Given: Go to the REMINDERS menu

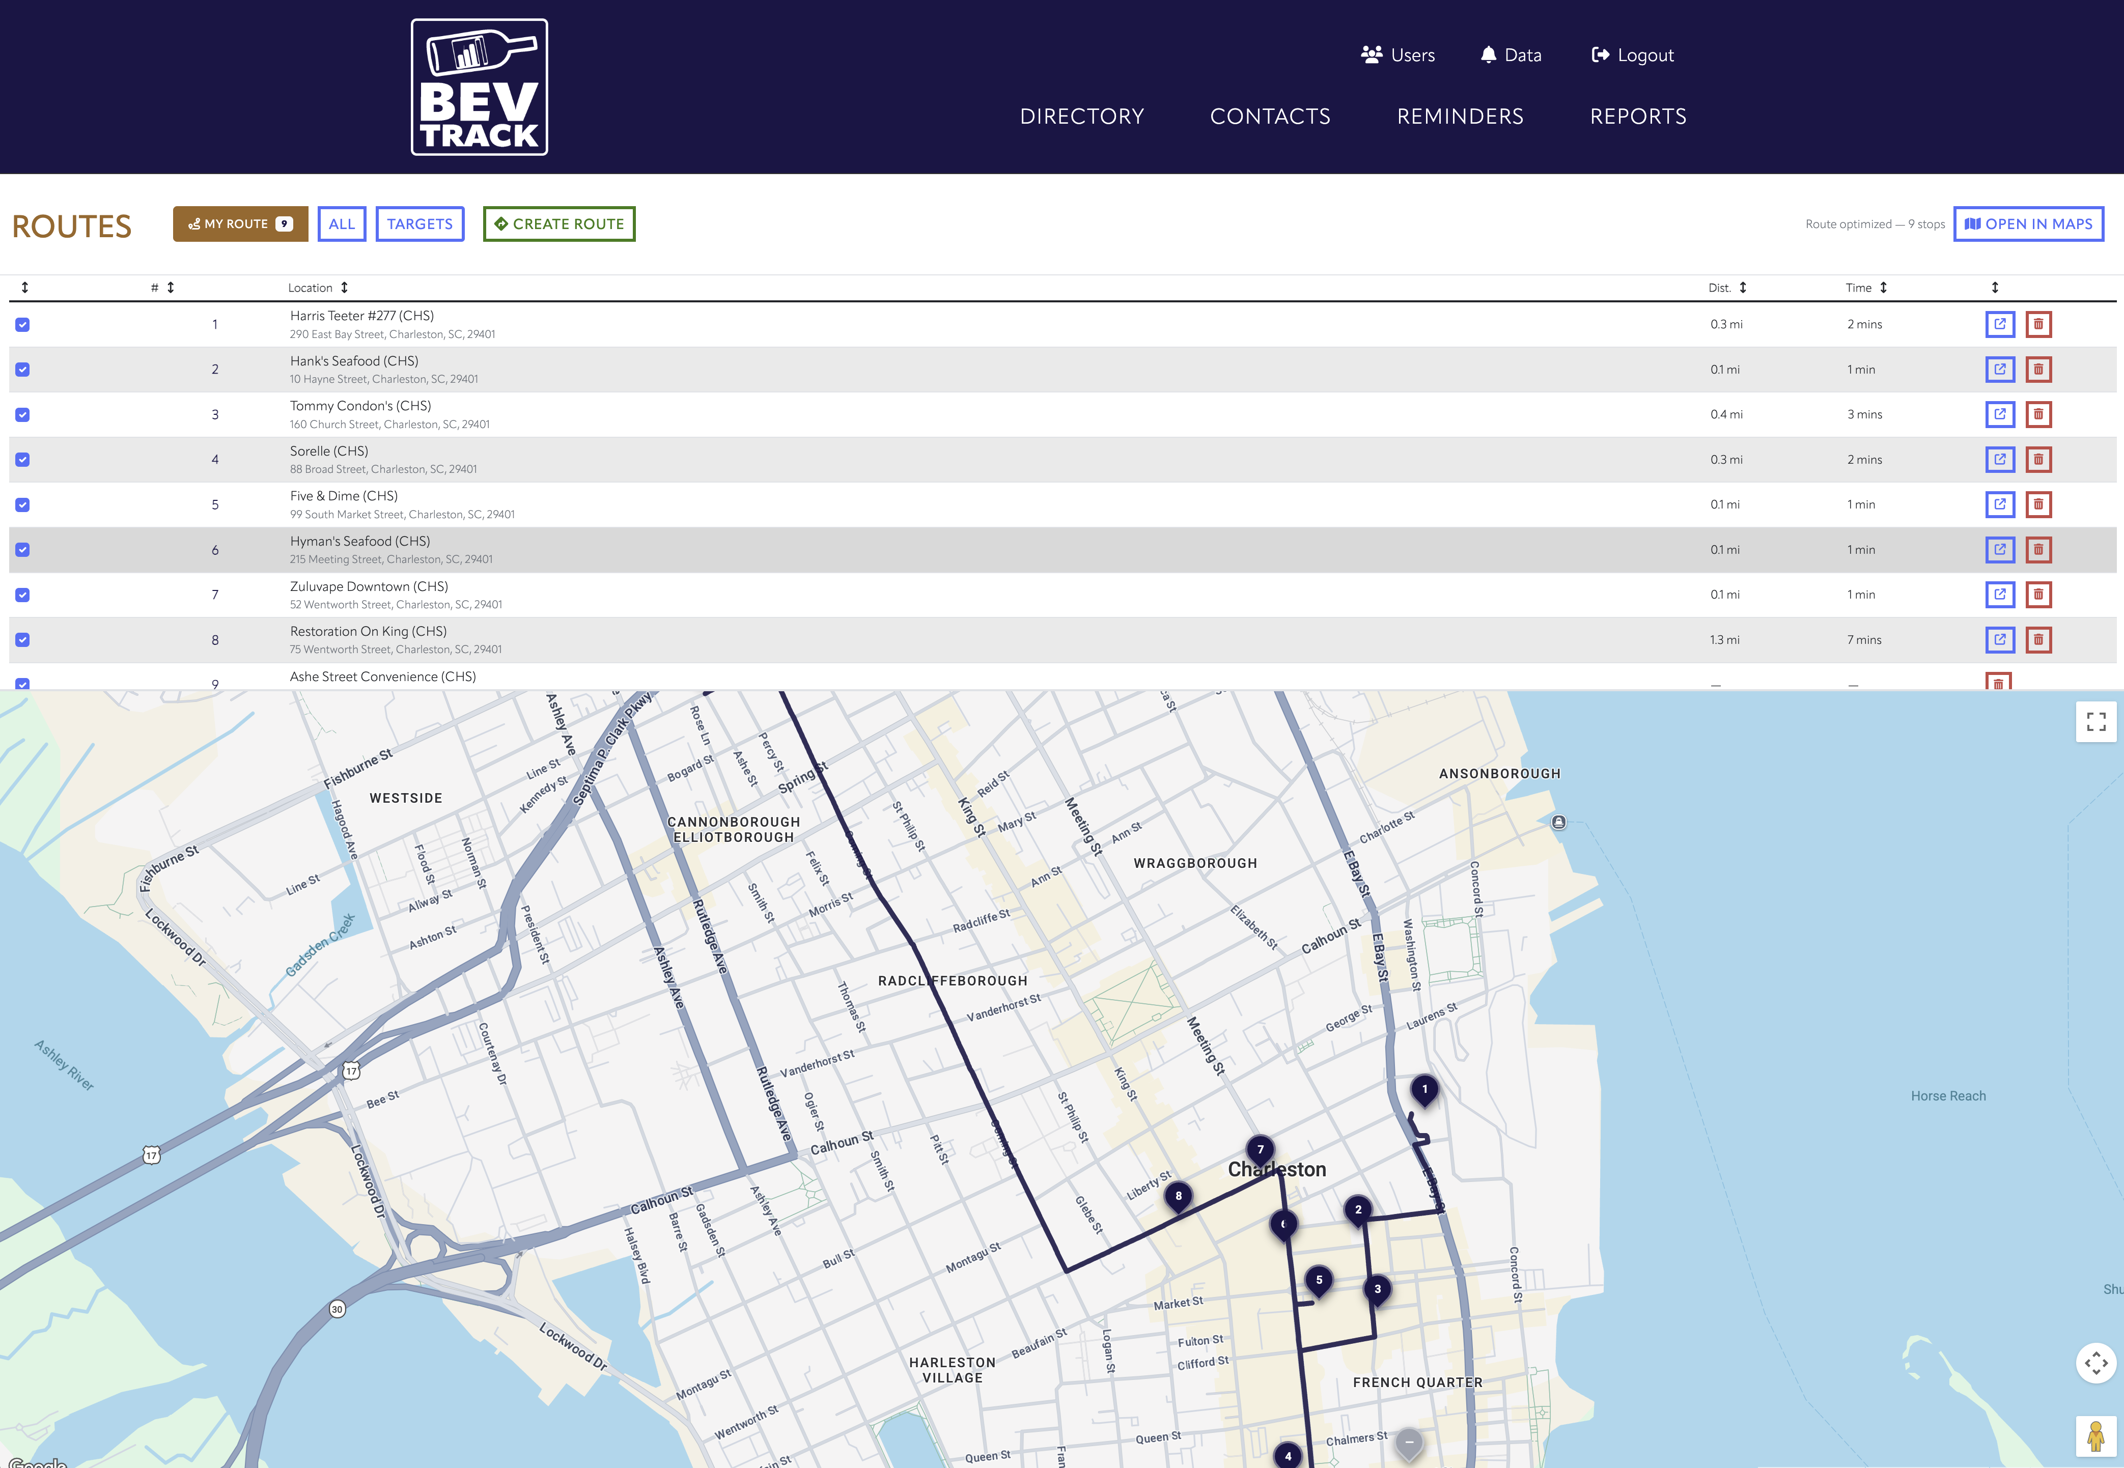Looking at the screenshot, I should [1460, 117].
